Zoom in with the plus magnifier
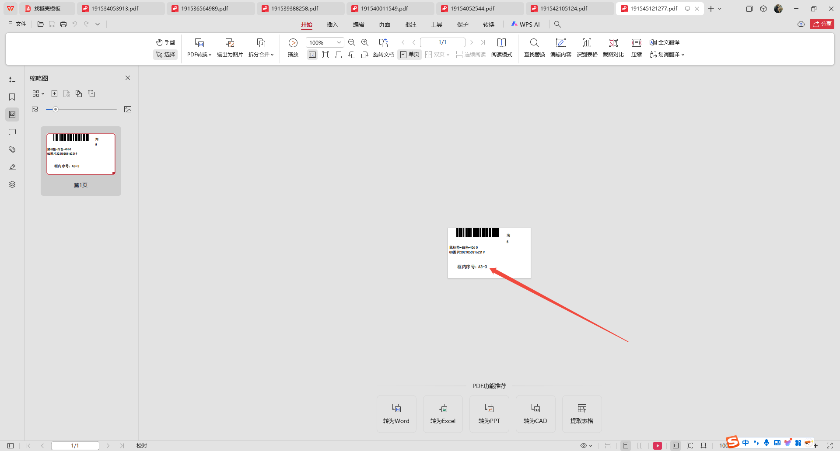 coord(365,42)
